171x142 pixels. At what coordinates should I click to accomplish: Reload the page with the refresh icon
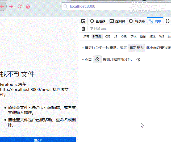19,6
